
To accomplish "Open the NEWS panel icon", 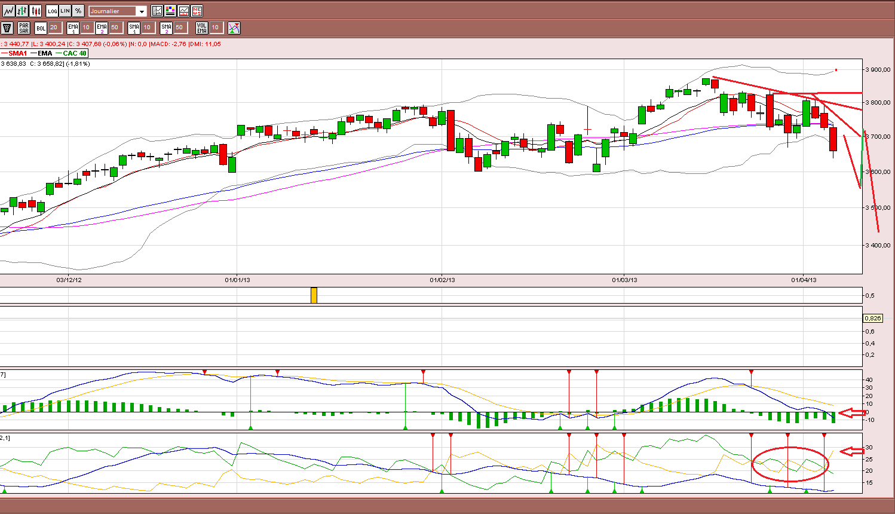I will (x=197, y=11).
